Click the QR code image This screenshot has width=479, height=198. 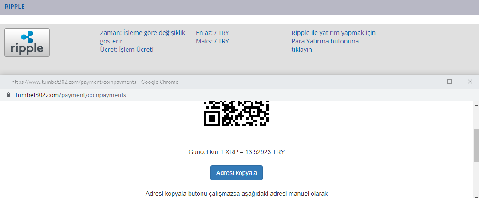pos(237,114)
